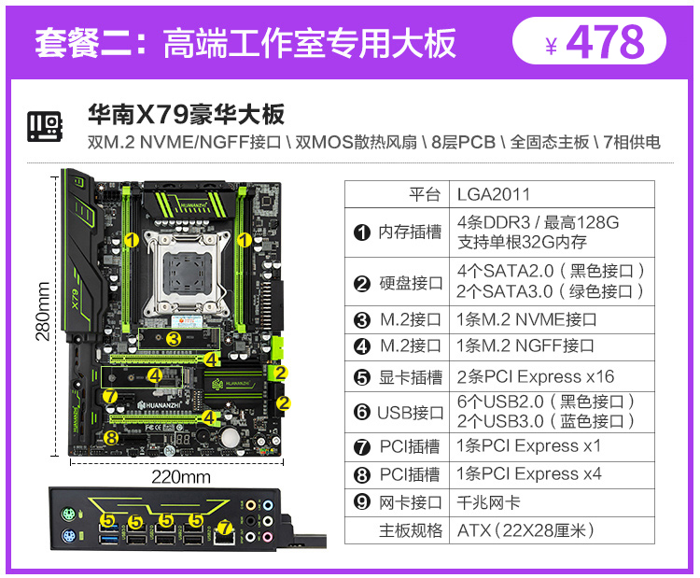
Task: Click the black circled 2 icon next to 硬盘接口
Action: tap(361, 284)
